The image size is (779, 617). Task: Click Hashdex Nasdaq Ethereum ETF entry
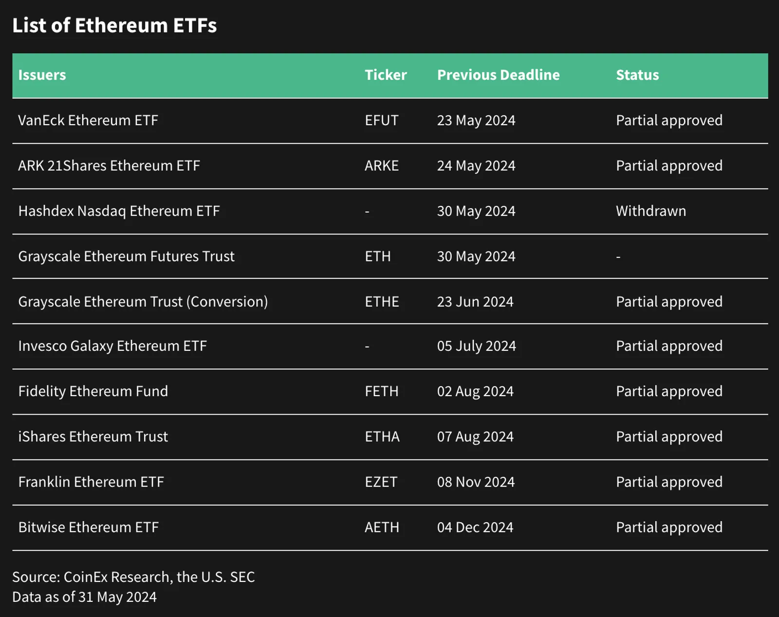119,211
